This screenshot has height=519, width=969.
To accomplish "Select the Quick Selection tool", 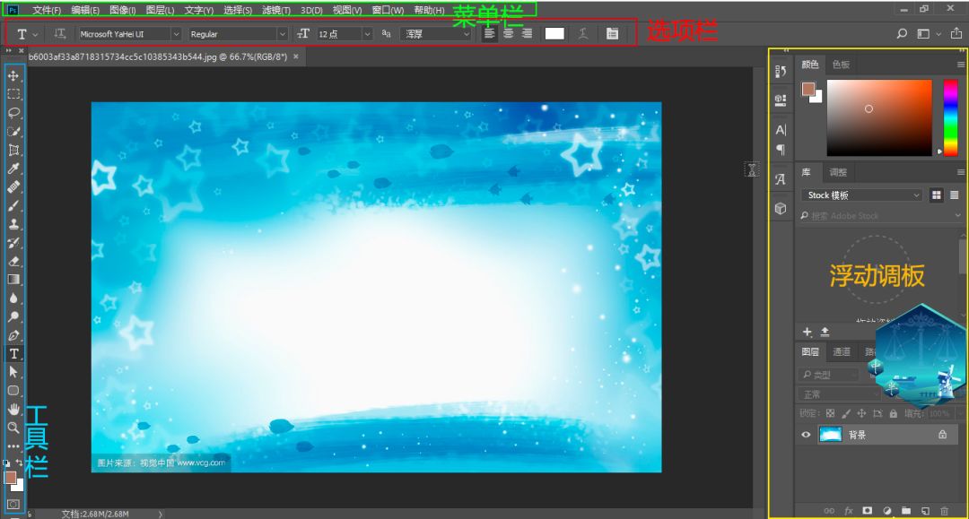I will pos(13,132).
